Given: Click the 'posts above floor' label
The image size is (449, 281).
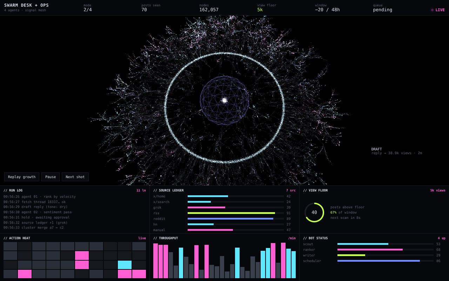Looking at the screenshot, I should click(x=347, y=207).
